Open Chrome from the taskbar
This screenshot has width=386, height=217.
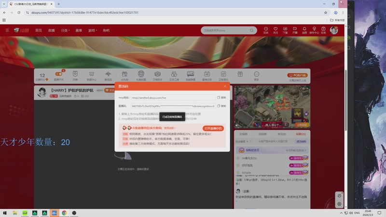[x=64, y=213]
